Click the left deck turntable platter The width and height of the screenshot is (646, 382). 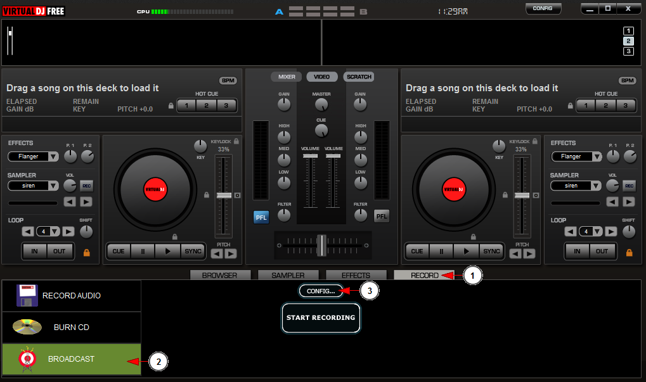pyautogui.click(x=155, y=189)
